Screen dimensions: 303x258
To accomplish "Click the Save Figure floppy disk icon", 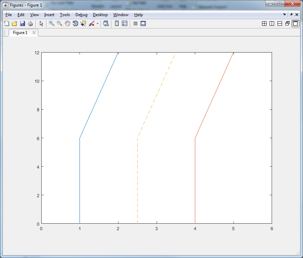I will [x=22, y=24].
